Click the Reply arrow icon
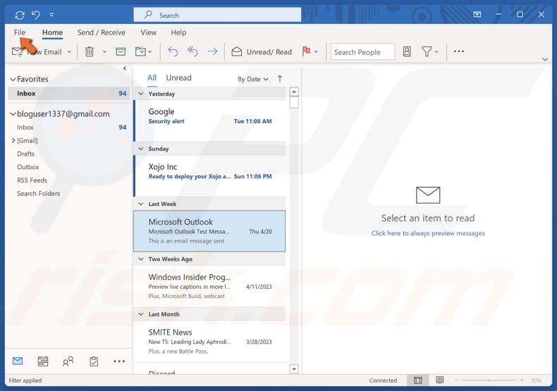The image size is (557, 391). pyautogui.click(x=173, y=52)
